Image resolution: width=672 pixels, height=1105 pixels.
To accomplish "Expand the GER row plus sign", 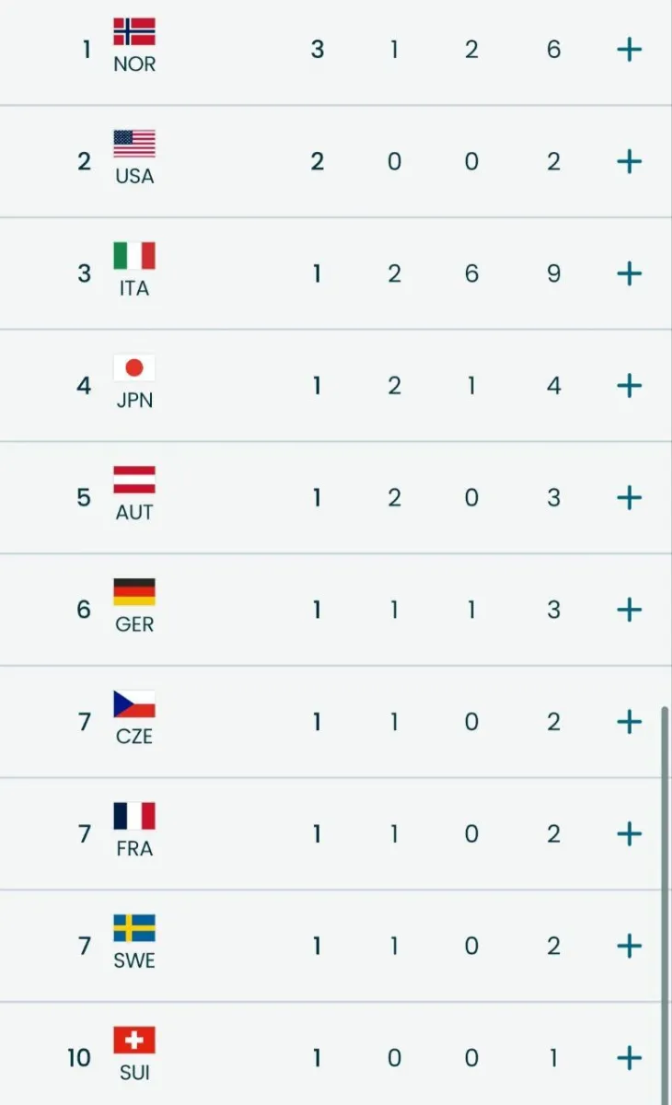I will pos(629,610).
